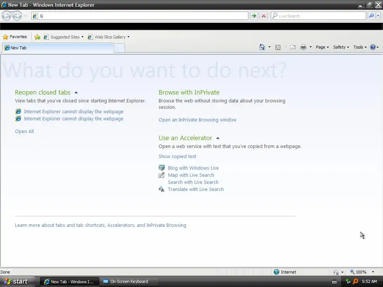Open the Page menu

pos(322,47)
